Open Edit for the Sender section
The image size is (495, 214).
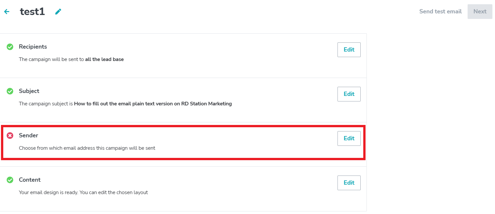pos(349,138)
